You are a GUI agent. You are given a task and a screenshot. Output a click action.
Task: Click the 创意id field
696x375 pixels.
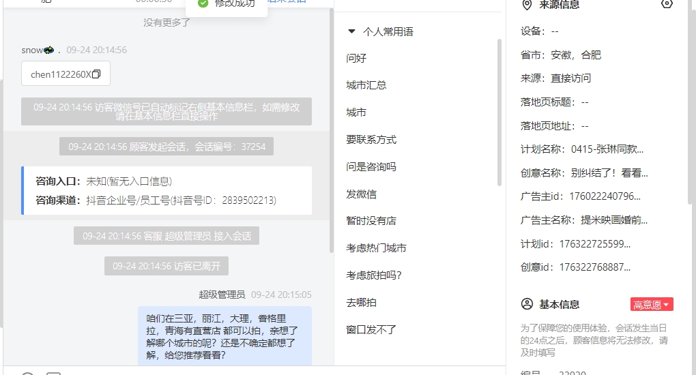pyautogui.click(x=575, y=267)
